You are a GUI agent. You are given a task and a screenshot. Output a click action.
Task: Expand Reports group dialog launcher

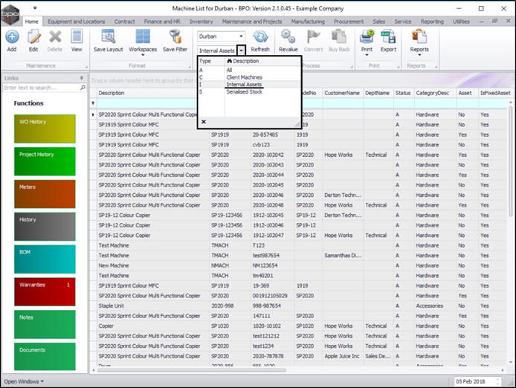(x=436, y=67)
